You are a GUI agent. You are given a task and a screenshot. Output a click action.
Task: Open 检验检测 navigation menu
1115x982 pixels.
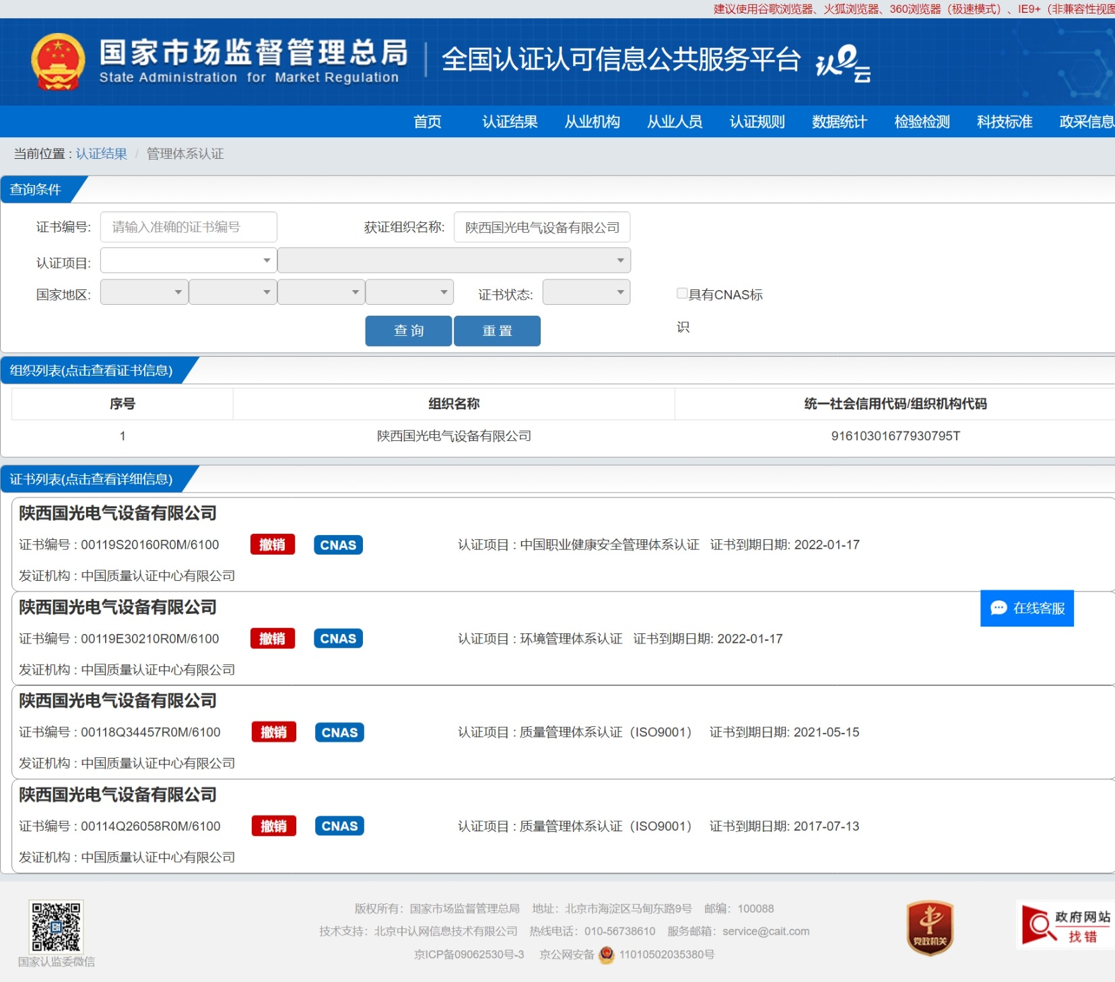click(922, 122)
